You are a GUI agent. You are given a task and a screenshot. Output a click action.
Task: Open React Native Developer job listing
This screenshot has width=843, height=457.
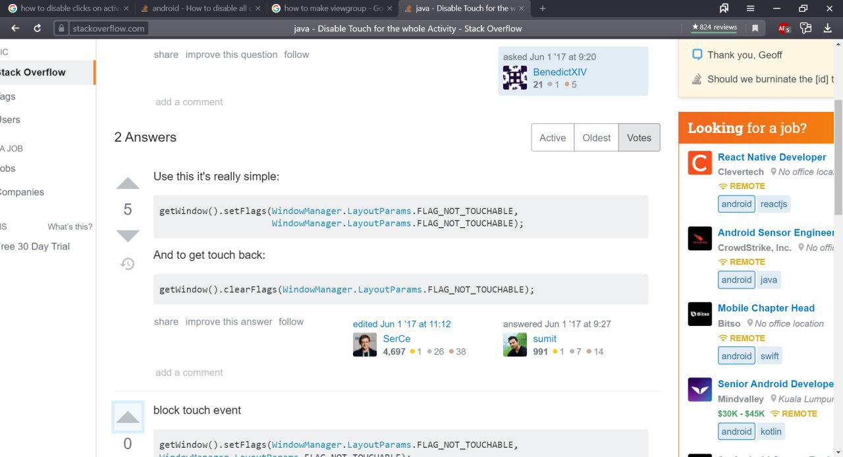(772, 157)
